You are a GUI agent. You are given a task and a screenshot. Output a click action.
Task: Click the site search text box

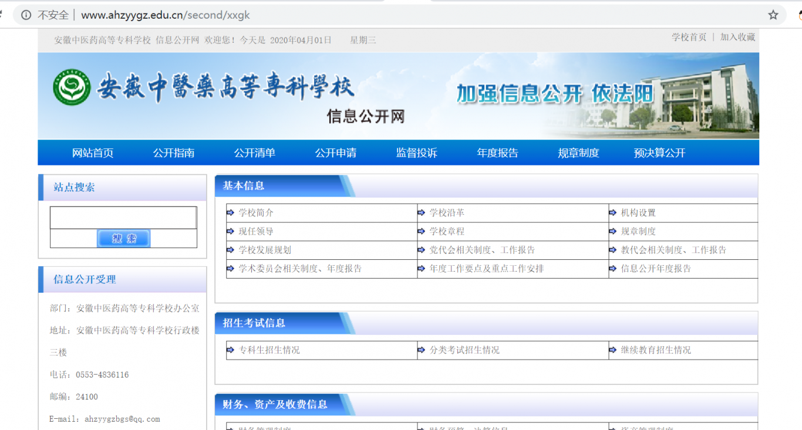pos(123,218)
